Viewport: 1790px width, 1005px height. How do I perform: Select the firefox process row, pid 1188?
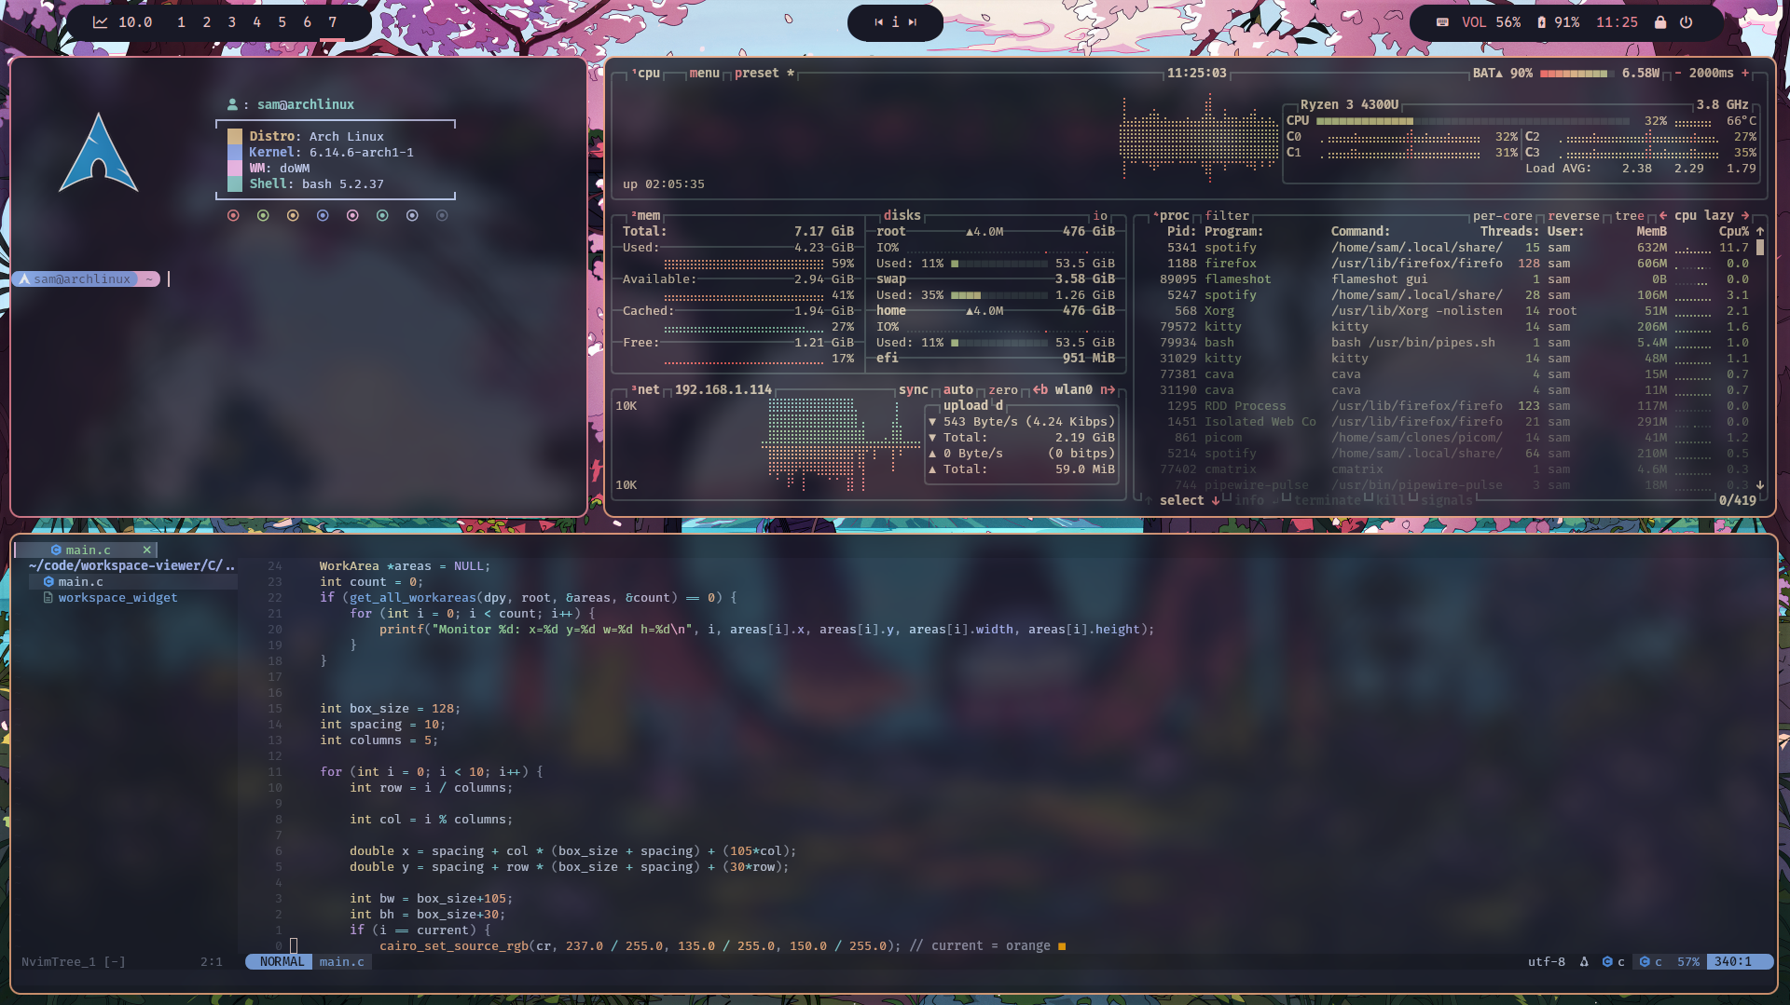click(1453, 263)
